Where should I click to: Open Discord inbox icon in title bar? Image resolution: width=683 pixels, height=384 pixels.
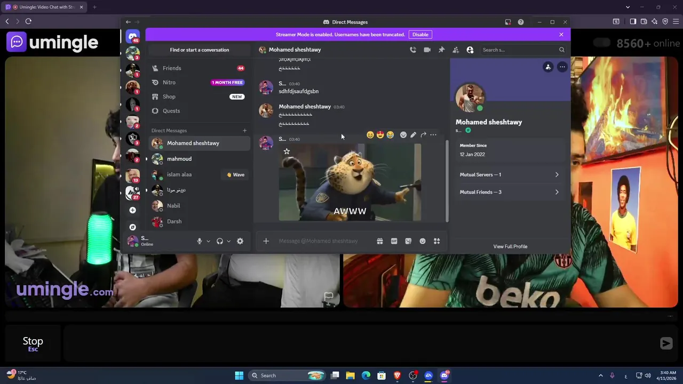coord(508,22)
